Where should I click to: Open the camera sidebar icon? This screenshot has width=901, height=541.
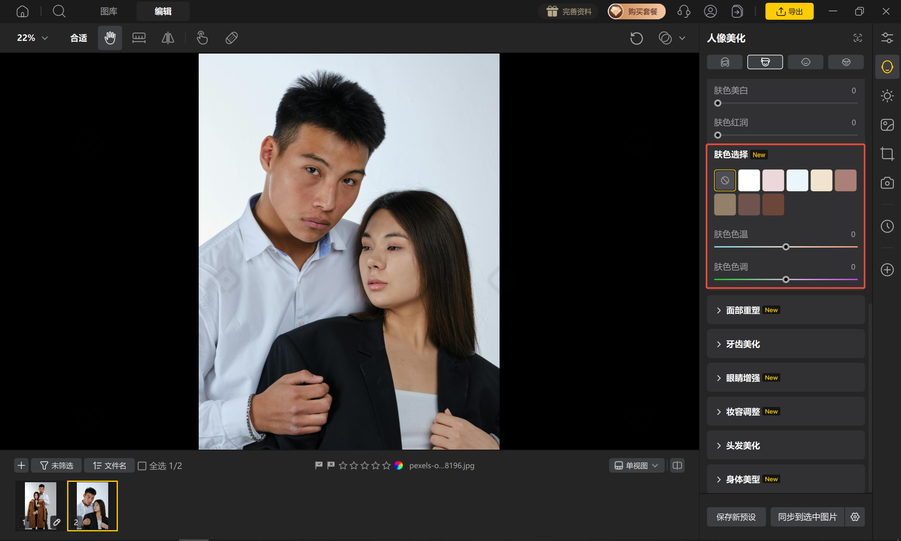(887, 183)
